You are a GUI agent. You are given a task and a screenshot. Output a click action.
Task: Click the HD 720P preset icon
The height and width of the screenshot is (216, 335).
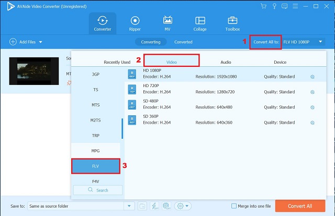132,89
